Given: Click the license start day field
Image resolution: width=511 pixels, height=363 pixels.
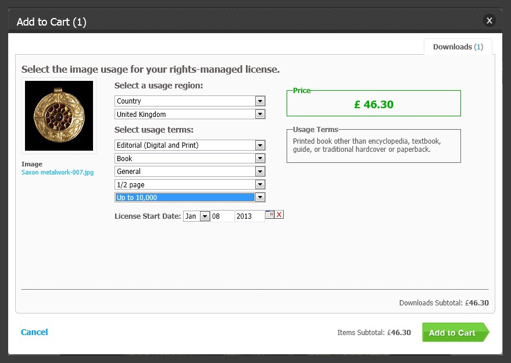Looking at the screenshot, I should [222, 216].
